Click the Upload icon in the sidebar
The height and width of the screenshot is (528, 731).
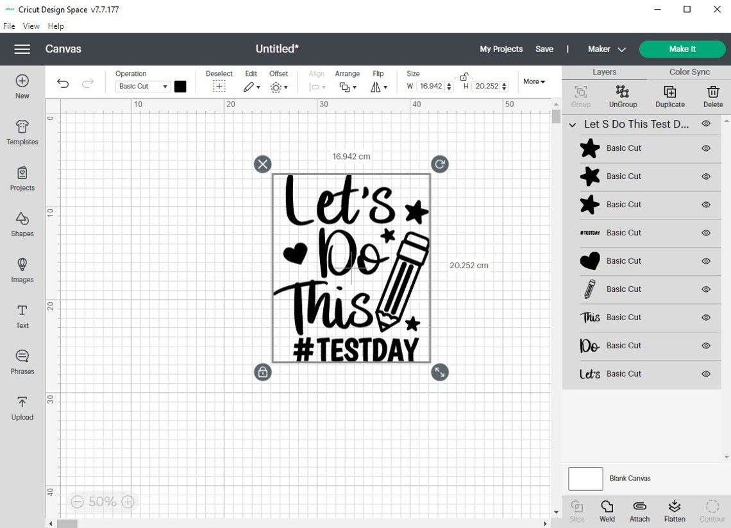22,408
